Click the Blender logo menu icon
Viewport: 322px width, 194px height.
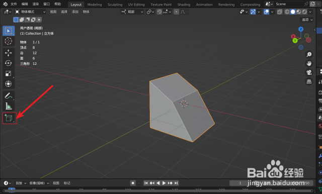[x=5, y=4]
